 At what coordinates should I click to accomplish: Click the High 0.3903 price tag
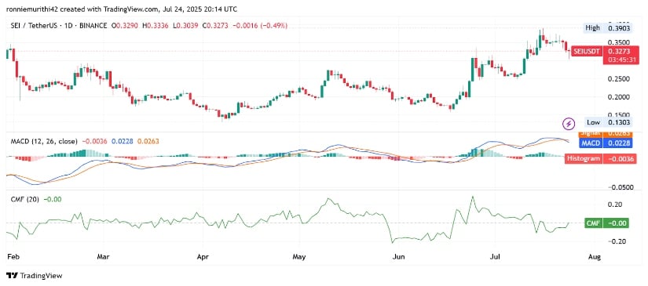608,28
